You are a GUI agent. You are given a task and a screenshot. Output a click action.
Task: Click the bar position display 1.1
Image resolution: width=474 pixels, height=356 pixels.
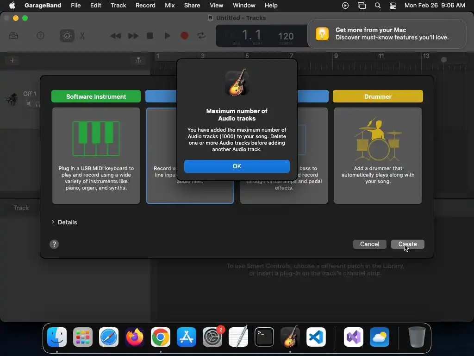click(x=251, y=35)
